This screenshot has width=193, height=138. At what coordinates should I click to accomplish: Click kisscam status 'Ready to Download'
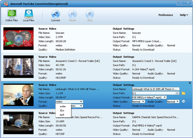143,50
